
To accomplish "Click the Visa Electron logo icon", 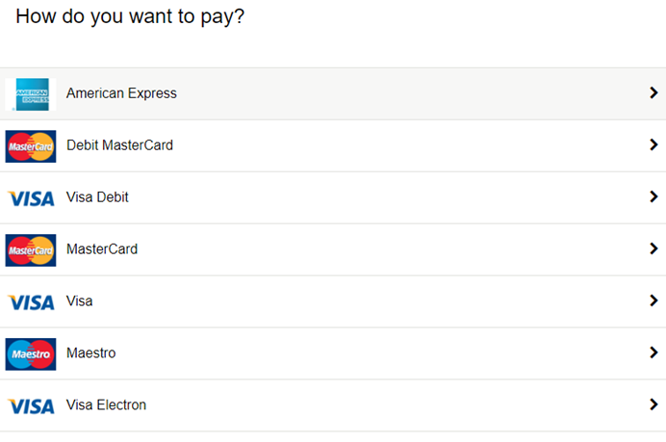I will coord(31,406).
